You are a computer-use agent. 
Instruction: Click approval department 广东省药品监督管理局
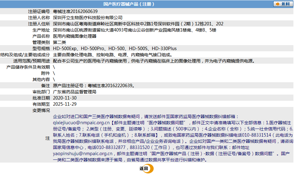(x=75, y=92)
